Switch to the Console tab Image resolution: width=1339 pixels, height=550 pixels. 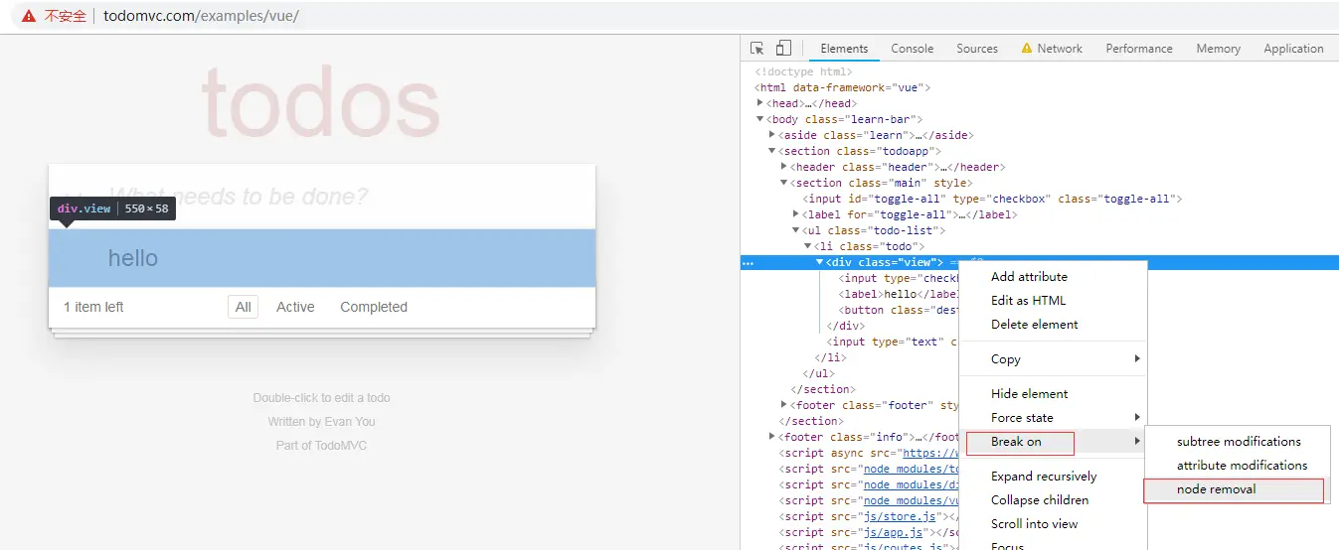912,48
